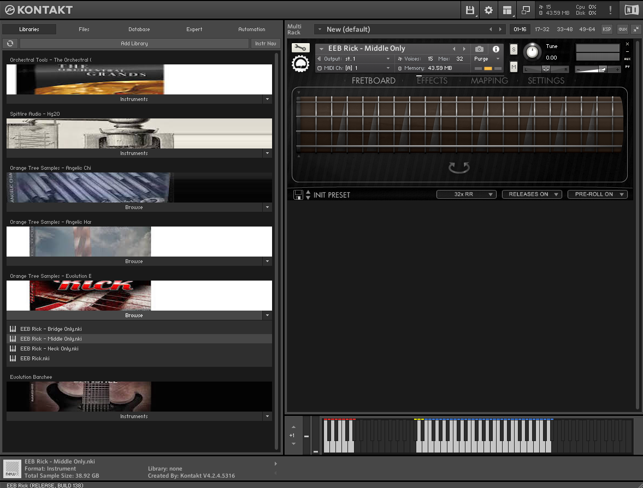Open the RELEASES ON dropdown

pos(532,194)
